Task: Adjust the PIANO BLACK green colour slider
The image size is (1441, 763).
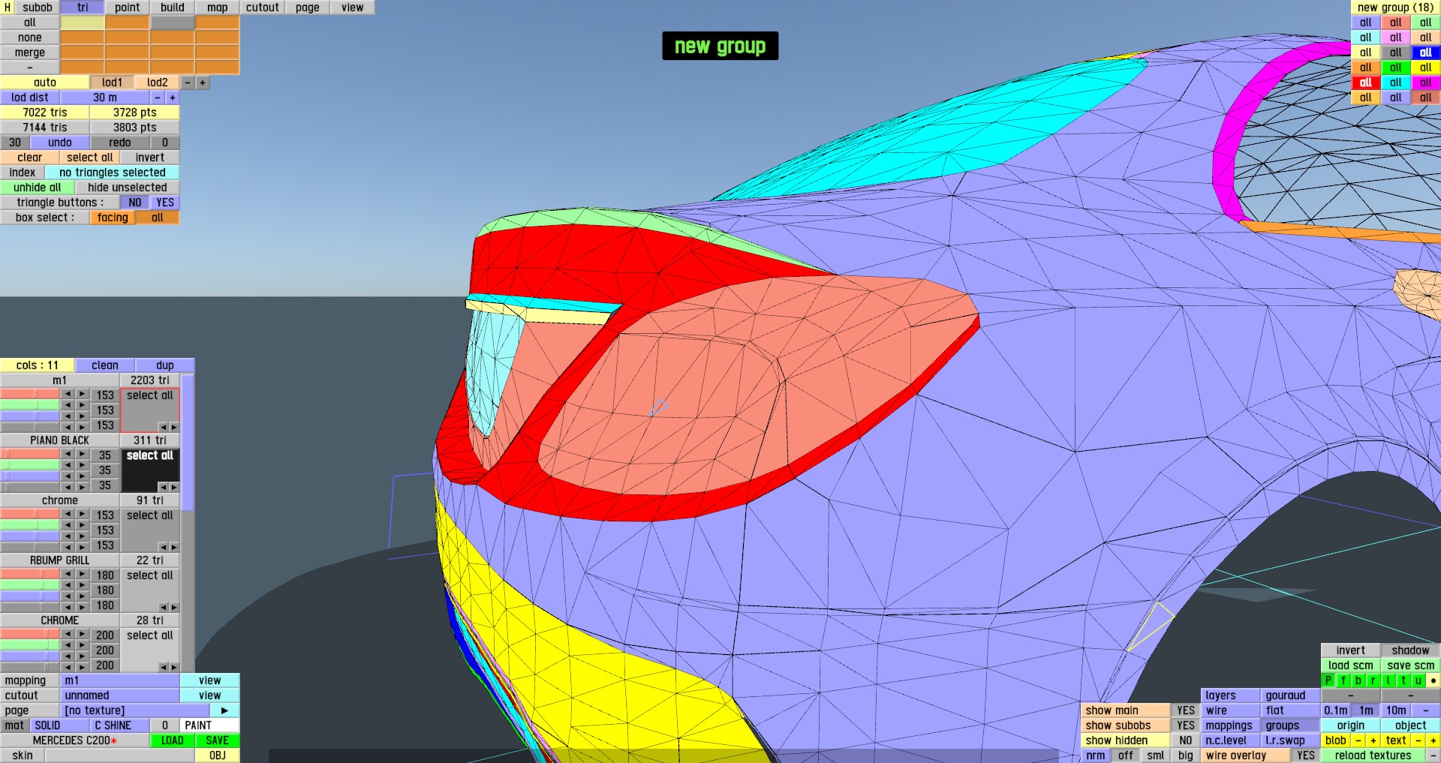Action: (30, 465)
